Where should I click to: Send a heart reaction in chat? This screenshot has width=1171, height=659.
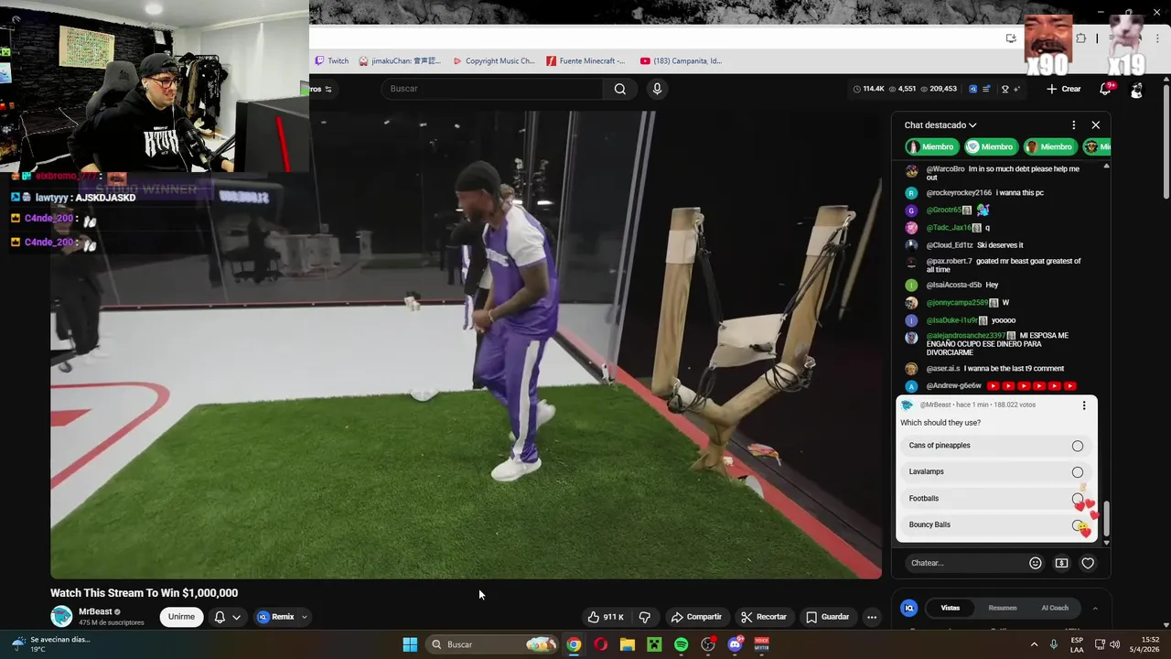(x=1088, y=563)
